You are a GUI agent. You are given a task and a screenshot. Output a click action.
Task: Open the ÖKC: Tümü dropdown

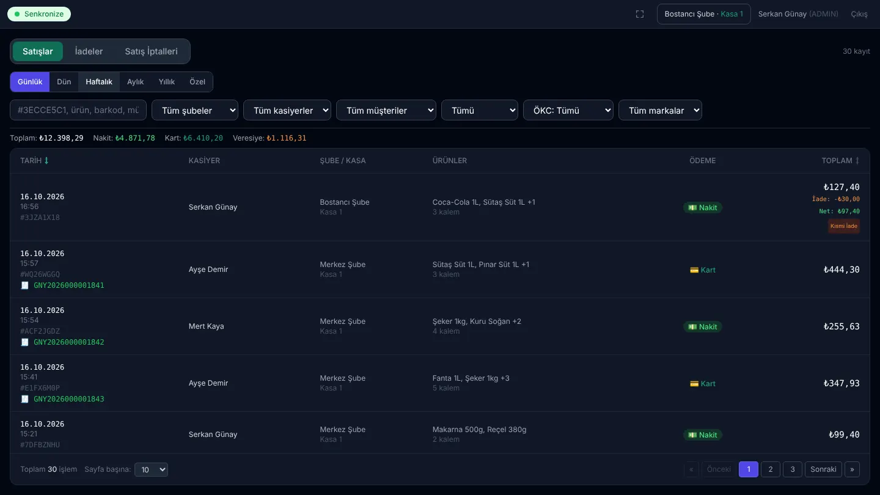click(x=568, y=111)
